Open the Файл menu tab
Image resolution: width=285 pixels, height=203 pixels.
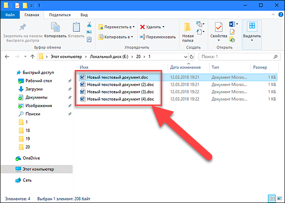pos(10,15)
